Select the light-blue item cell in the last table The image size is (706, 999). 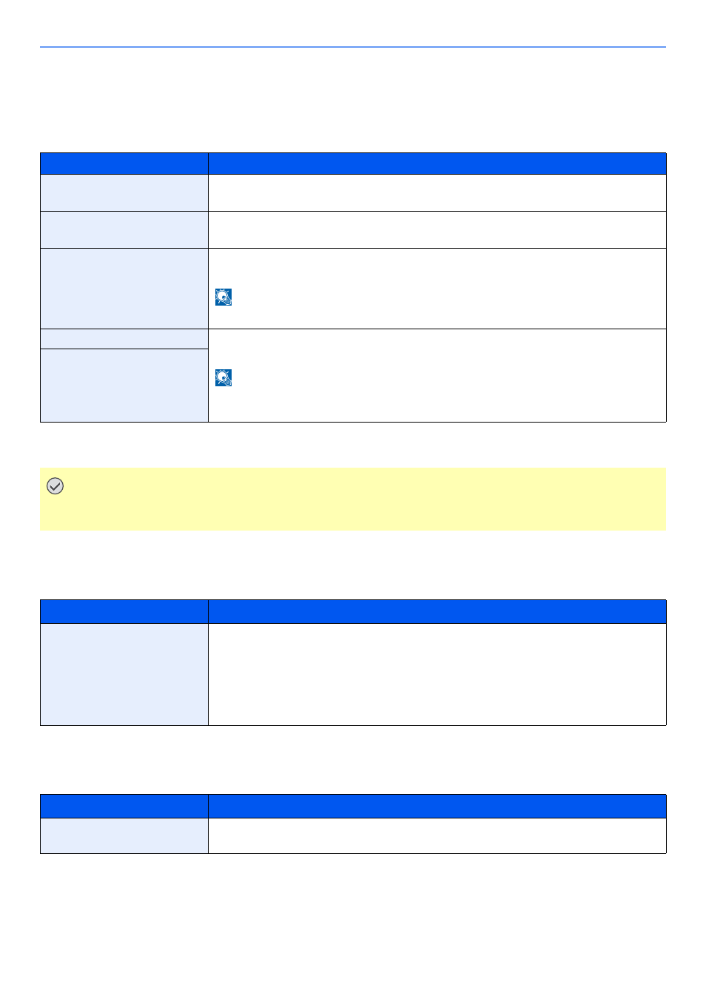(124, 835)
